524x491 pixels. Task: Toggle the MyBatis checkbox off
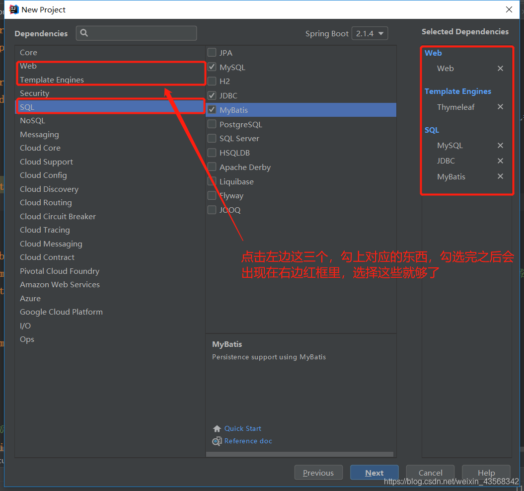212,110
